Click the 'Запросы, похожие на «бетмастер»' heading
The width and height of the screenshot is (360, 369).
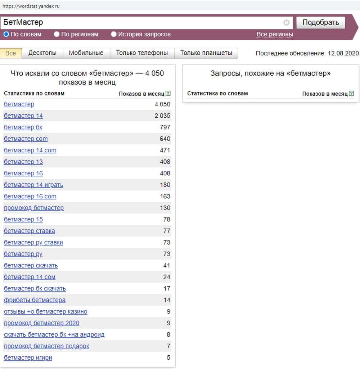pos(270,73)
